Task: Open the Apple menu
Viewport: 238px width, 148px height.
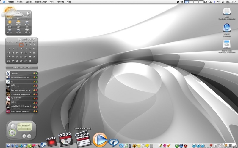Action: 4,2
